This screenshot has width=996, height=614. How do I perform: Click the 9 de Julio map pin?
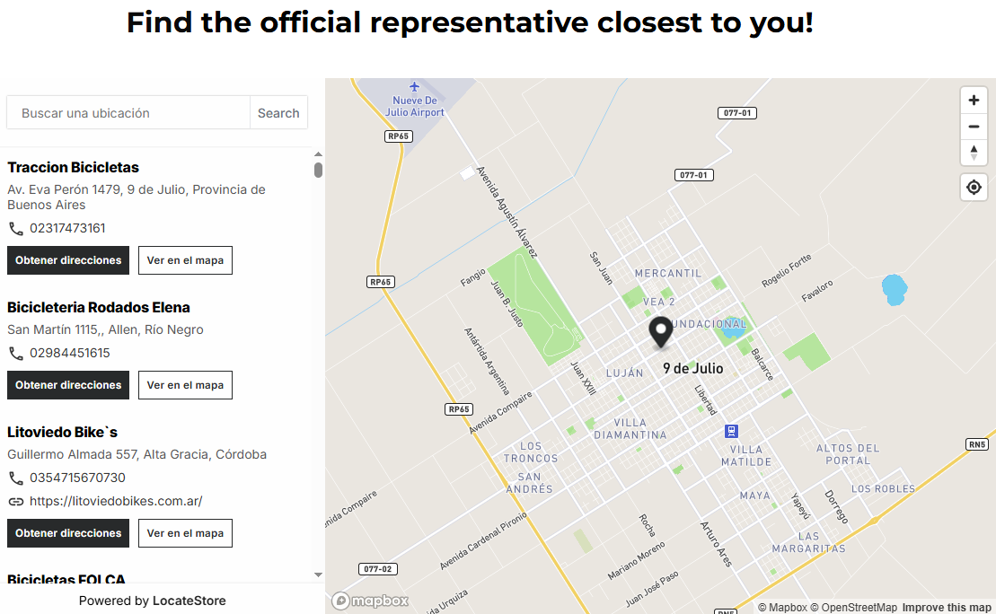662,331
